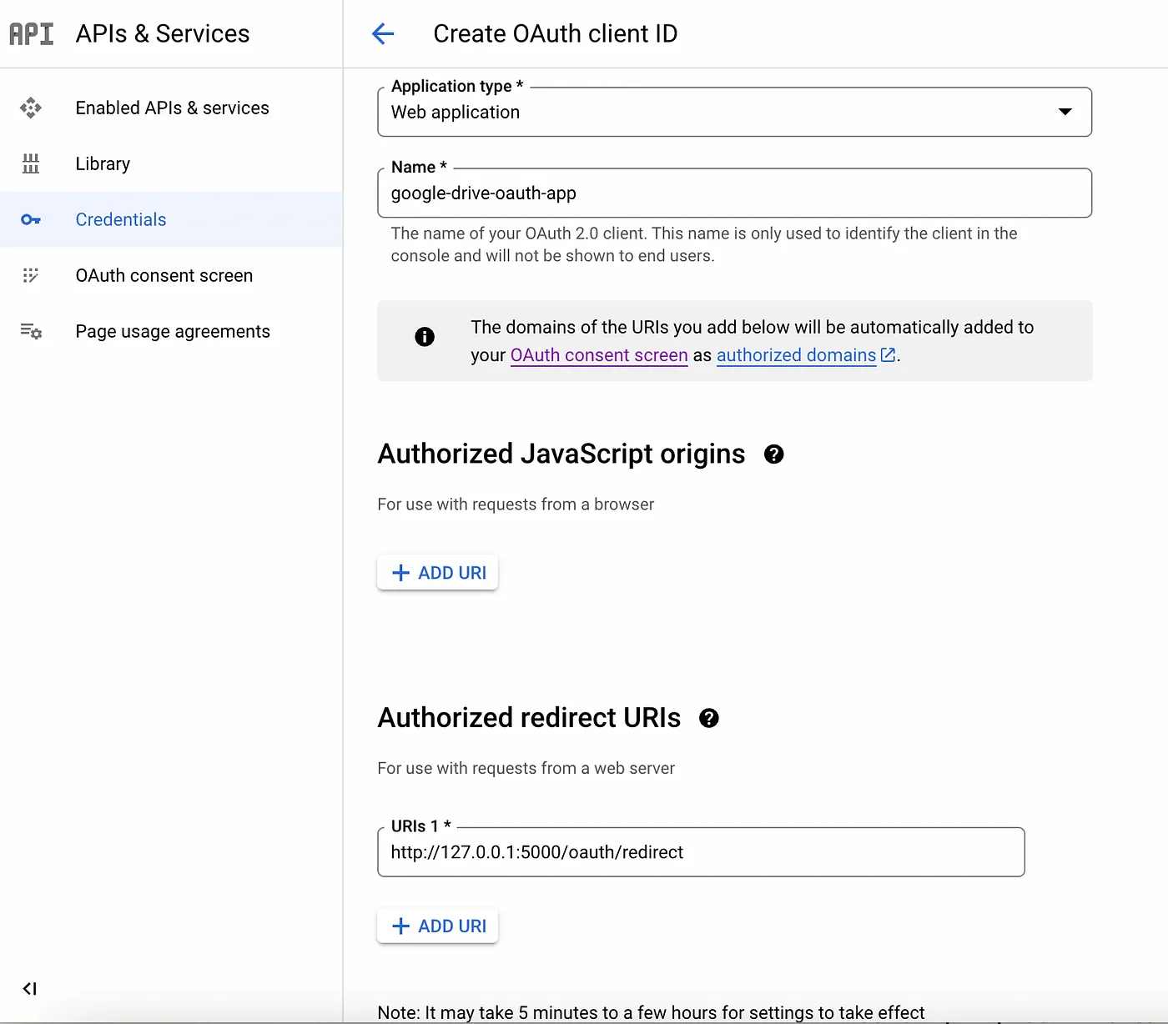Open the Library menu item
This screenshot has height=1024, width=1168.
click(171, 163)
